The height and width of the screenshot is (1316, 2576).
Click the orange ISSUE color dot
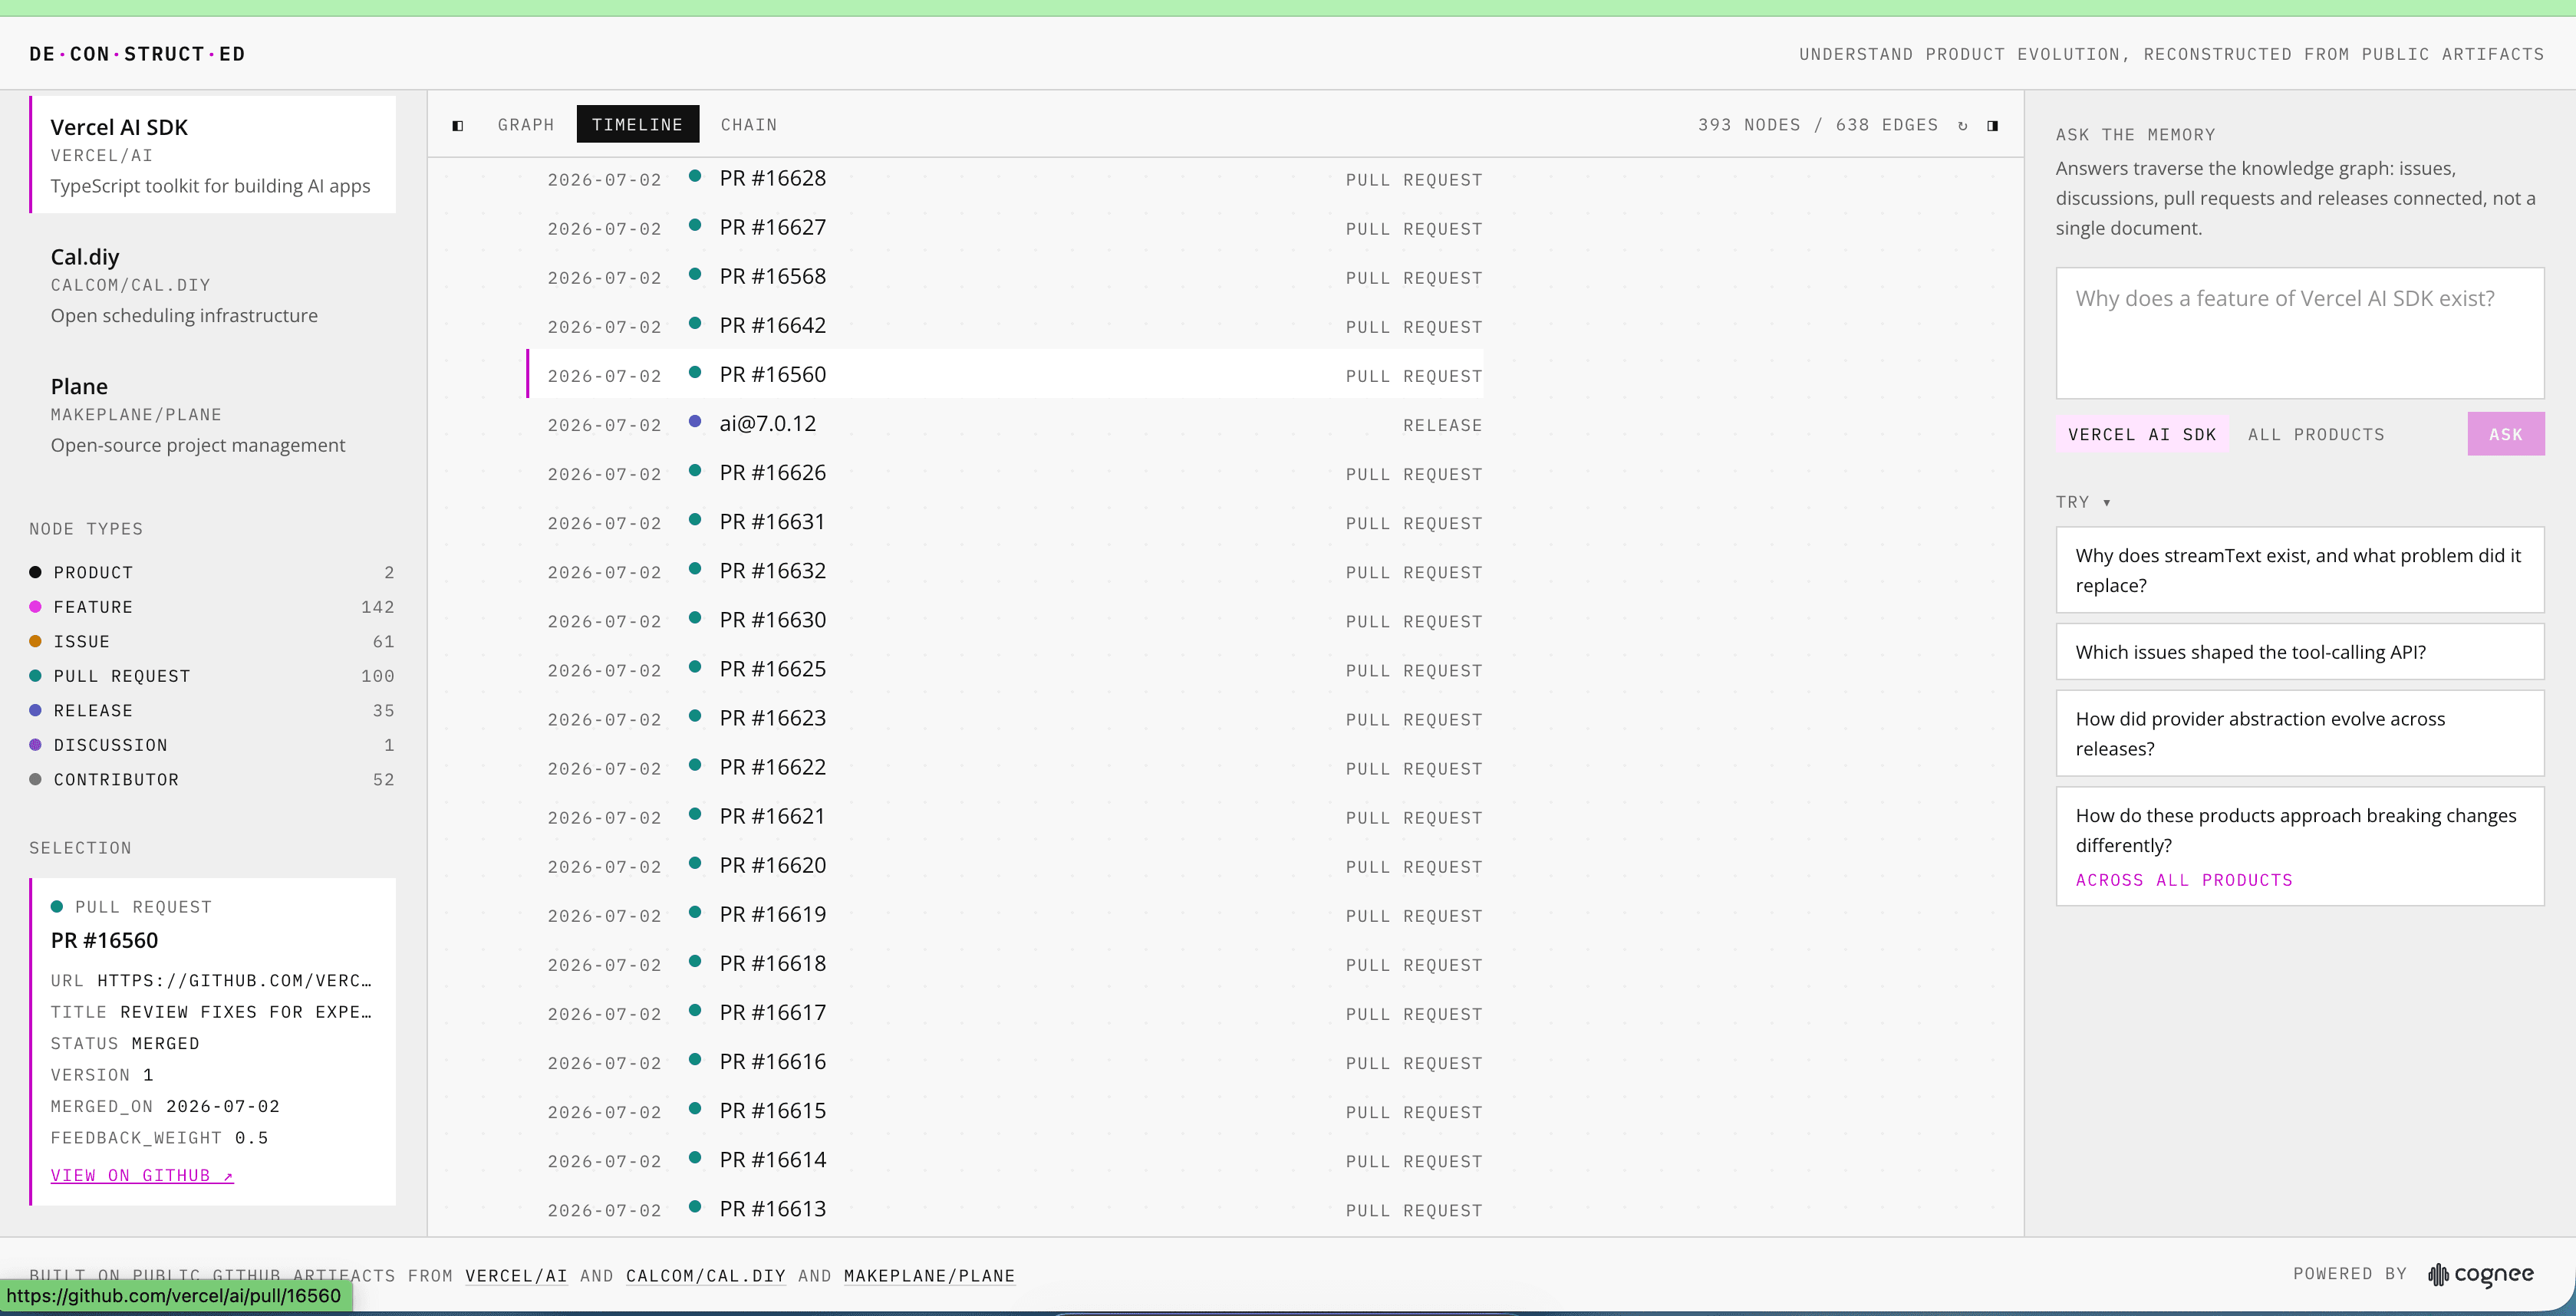click(x=35, y=641)
